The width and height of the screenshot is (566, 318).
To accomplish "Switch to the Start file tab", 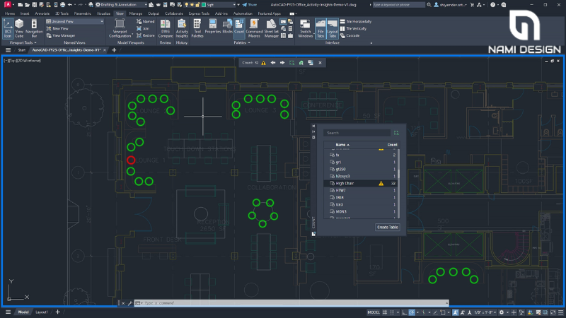I will point(22,50).
